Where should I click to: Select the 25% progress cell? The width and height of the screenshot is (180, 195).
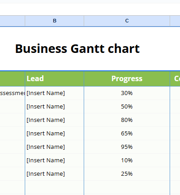coord(127,174)
